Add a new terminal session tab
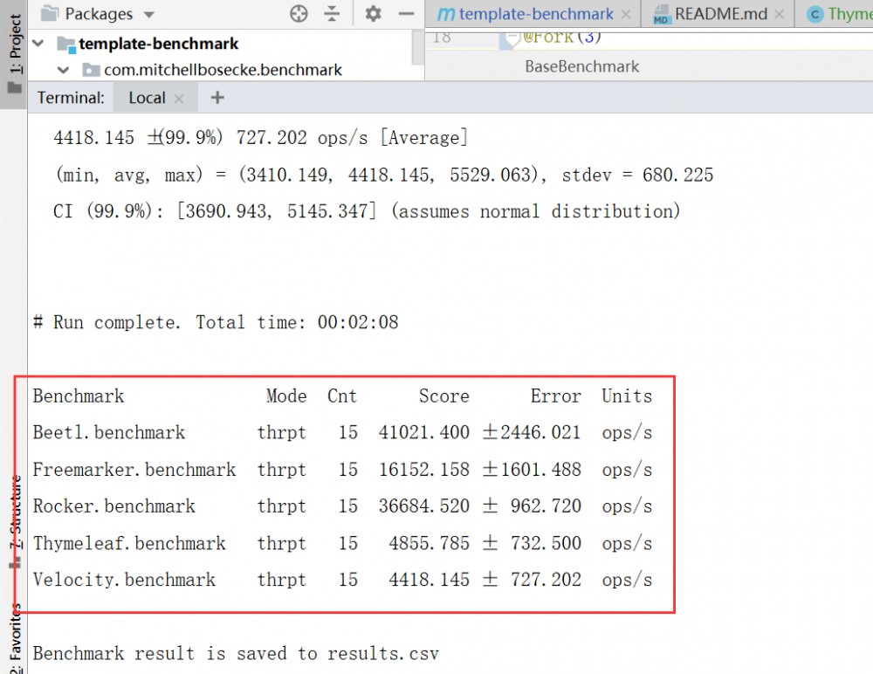This screenshot has width=873, height=674. click(x=217, y=98)
